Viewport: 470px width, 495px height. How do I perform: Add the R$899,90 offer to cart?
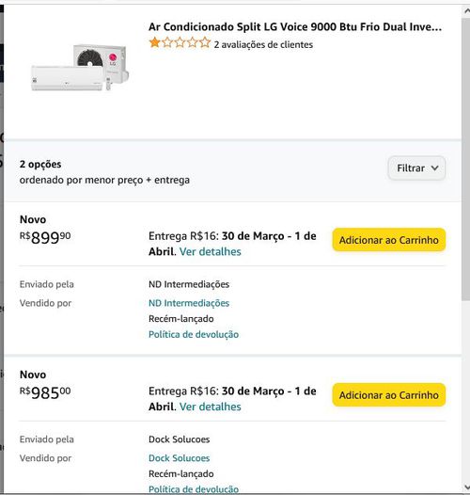(389, 240)
